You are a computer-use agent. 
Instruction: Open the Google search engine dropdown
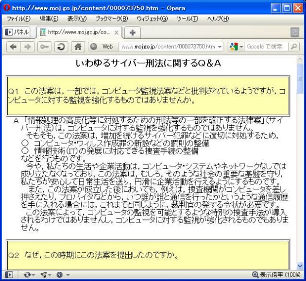pos(235,47)
